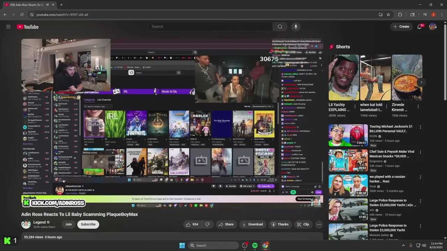Reload the current page
The image size is (447, 251).
coord(22,15)
